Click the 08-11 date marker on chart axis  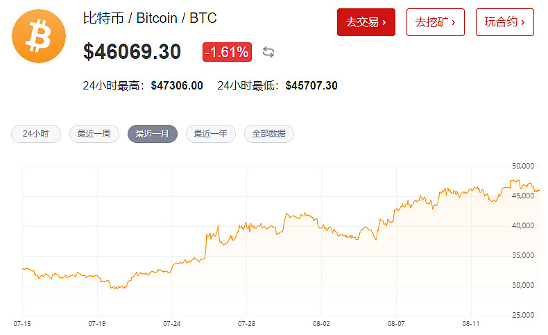click(471, 323)
